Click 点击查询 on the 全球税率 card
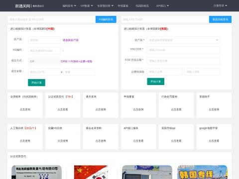Image resolution: width=239 pixels, height=179 pixels. pyautogui.click(x=25, y=109)
